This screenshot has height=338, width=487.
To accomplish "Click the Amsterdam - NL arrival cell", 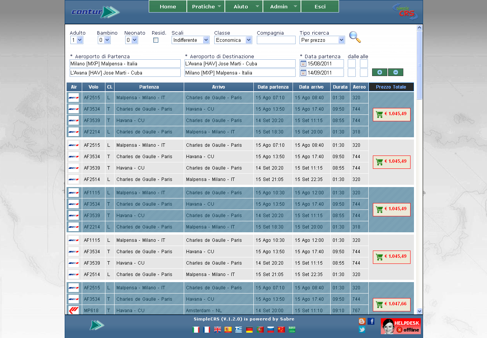I will [x=219, y=310].
